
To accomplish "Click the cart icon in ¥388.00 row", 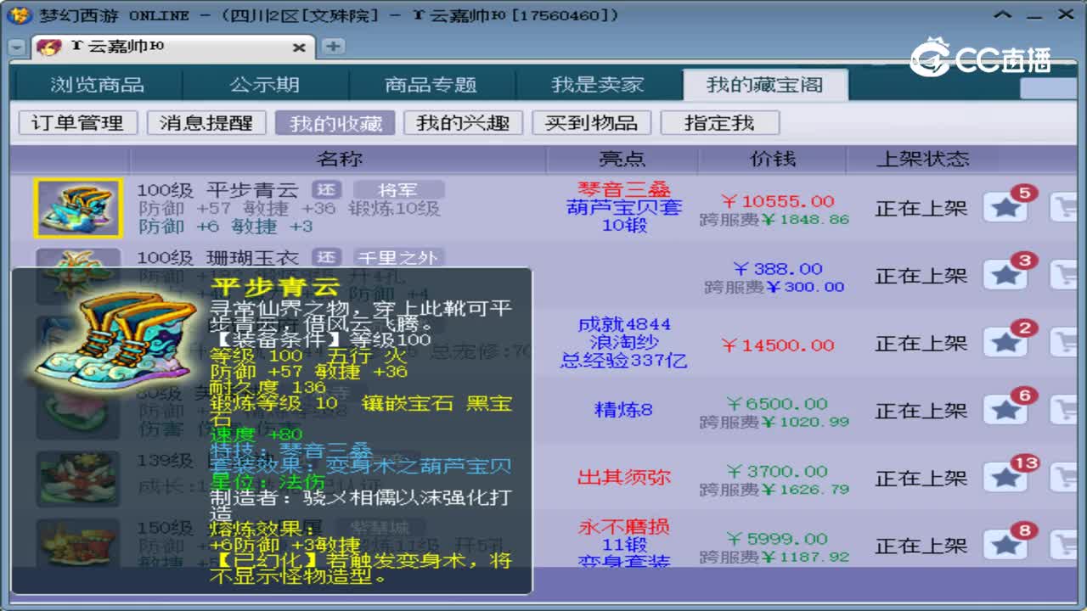I will point(1065,275).
